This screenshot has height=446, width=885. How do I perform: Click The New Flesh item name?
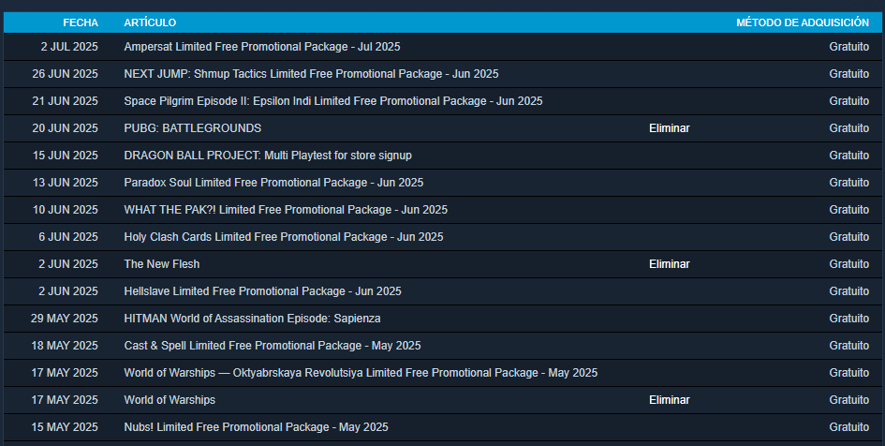pyautogui.click(x=161, y=264)
